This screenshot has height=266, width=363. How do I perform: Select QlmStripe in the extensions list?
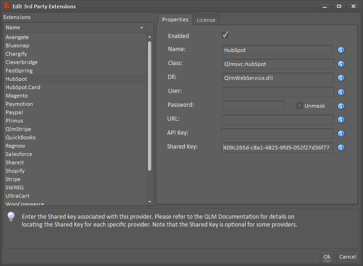point(75,129)
